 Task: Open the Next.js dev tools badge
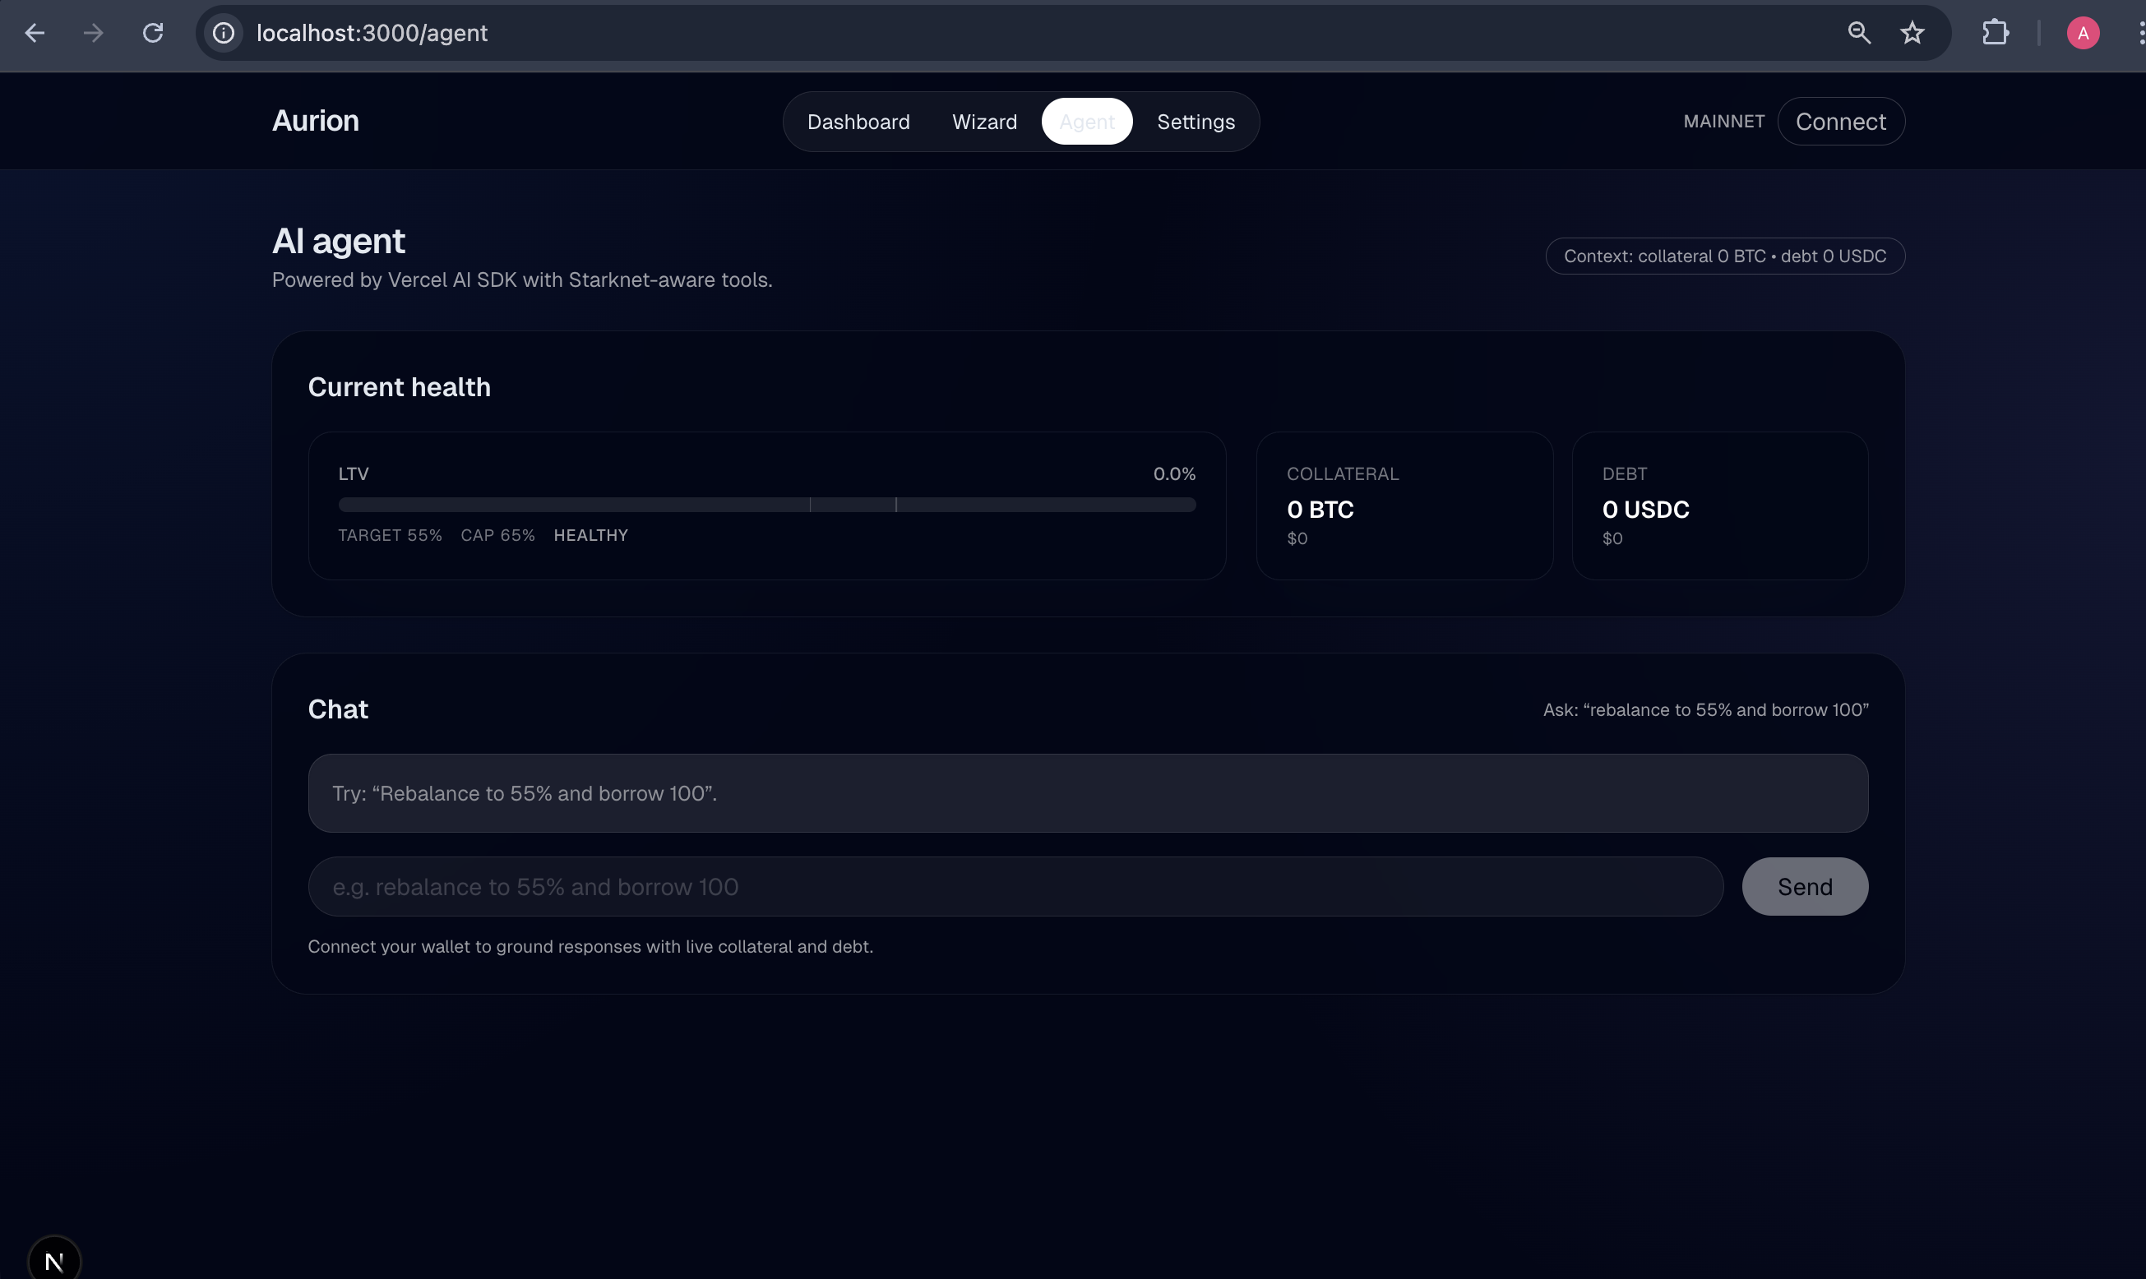pyautogui.click(x=53, y=1260)
